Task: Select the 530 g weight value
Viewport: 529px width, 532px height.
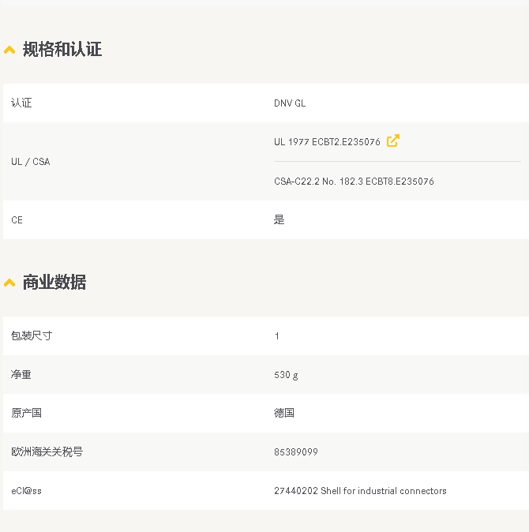Action: tap(286, 375)
